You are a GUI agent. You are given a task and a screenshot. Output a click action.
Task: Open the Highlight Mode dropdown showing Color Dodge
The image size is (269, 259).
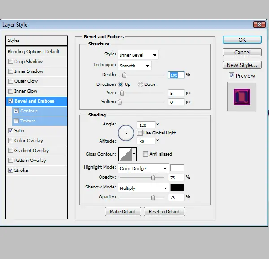143,168
